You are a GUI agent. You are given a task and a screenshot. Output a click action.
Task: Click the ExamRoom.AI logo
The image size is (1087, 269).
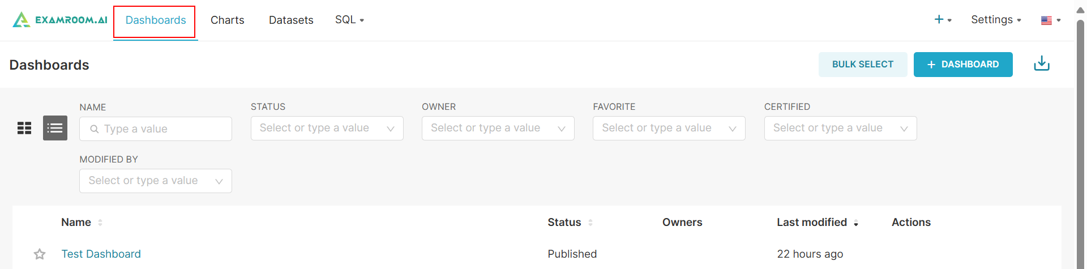[60, 20]
